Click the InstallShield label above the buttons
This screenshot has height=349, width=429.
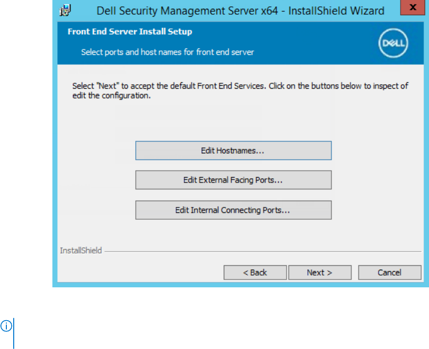click(81, 251)
